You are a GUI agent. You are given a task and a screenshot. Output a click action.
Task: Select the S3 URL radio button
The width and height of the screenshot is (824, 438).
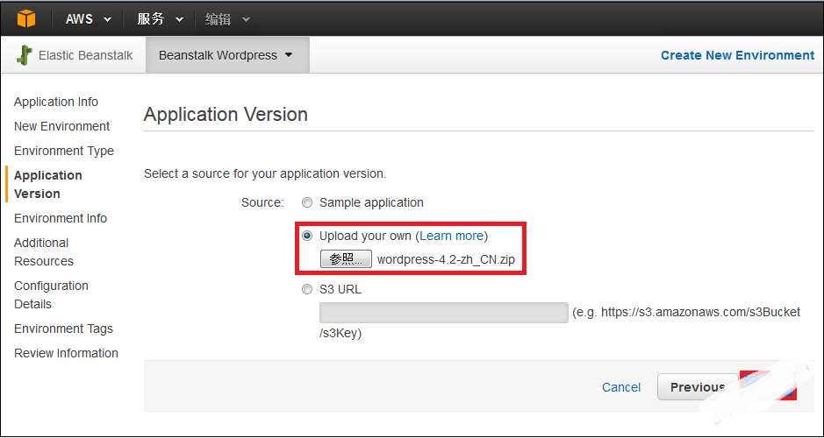[x=307, y=290]
